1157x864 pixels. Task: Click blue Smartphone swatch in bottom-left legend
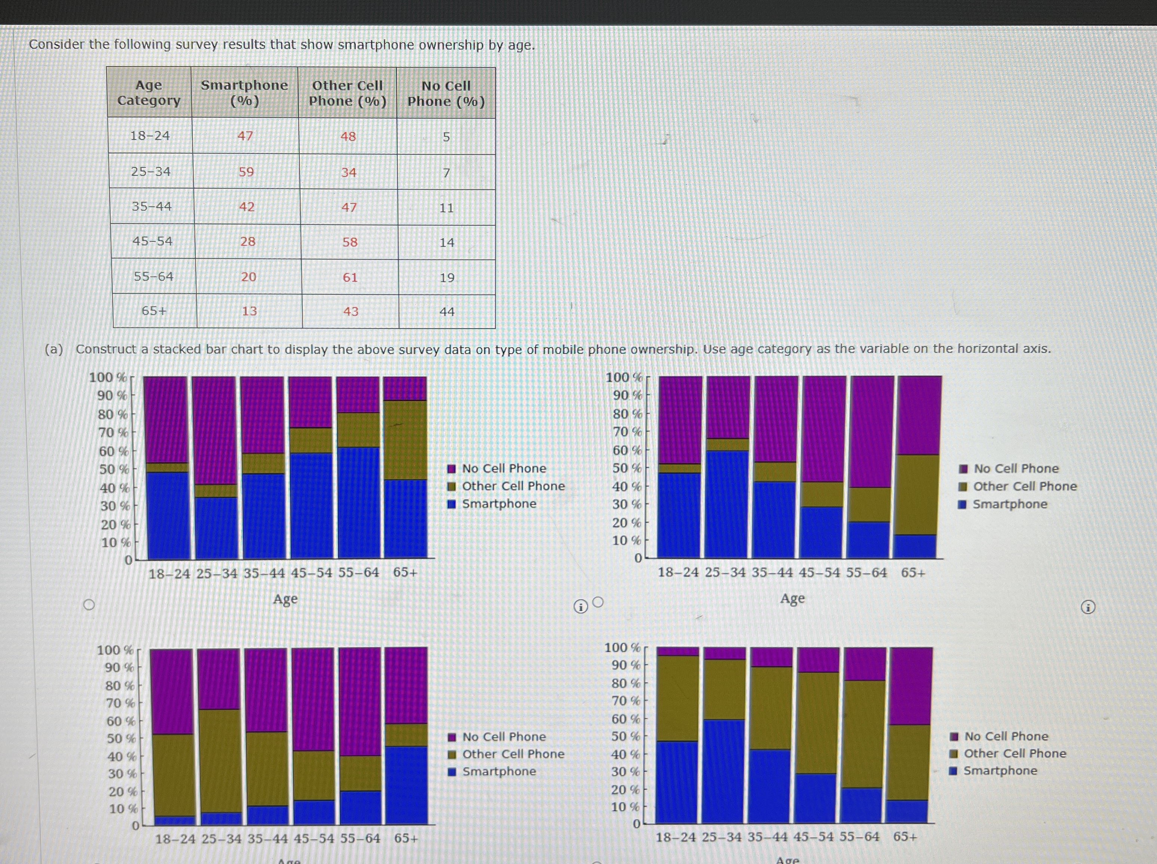pos(452,771)
